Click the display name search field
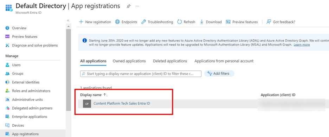Image resolution: width=329 pixels, height=137 pixels. (141, 74)
